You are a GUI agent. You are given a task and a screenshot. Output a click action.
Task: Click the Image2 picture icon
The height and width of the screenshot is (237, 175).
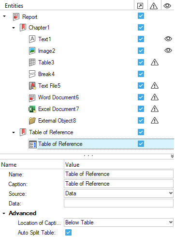pyautogui.click(x=32, y=51)
